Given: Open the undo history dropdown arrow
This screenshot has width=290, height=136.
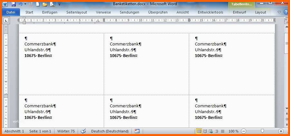Looking at the screenshot, I should (x=25, y=4).
